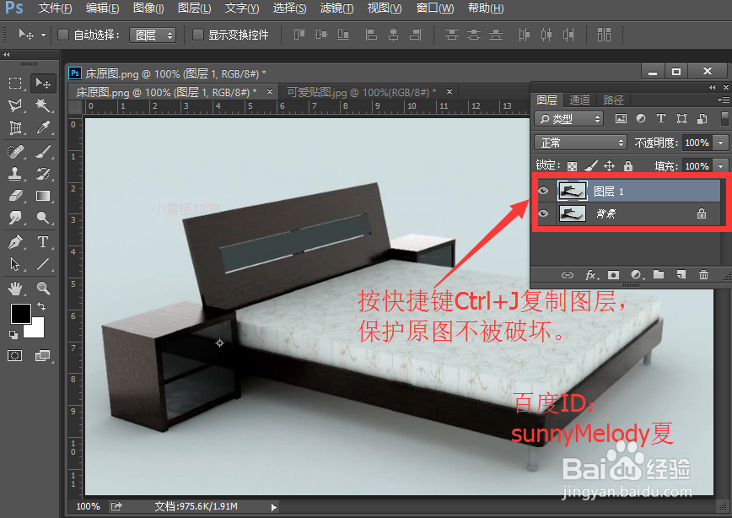Hide 图层 1 using its eye icon
This screenshot has width=732, height=518.
(x=543, y=191)
